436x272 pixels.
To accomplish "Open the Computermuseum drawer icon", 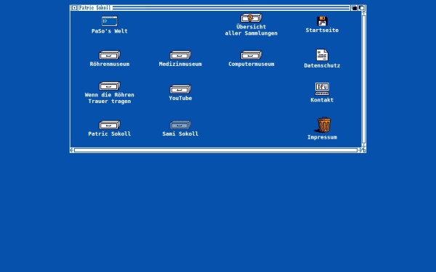I will click(x=251, y=55).
